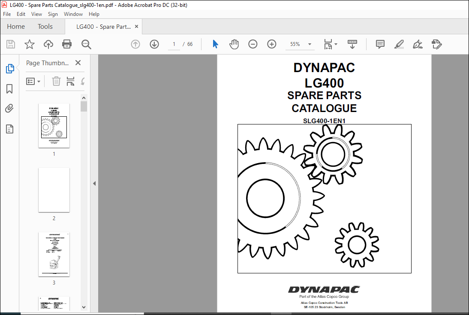Open the Sign document pen icon

[418, 44]
